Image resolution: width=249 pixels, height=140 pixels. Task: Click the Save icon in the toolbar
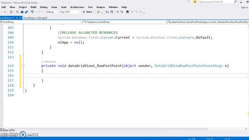coord(22,12)
